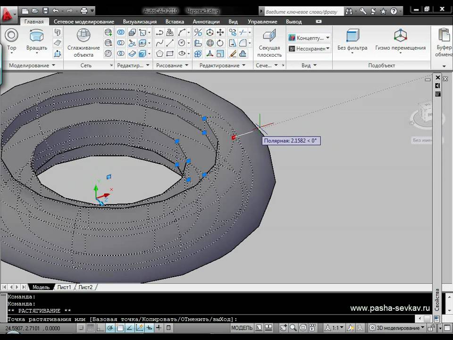Toggle ortho mode in status bar
Screen dimensions: 453x340
pyautogui.click(x=100, y=328)
